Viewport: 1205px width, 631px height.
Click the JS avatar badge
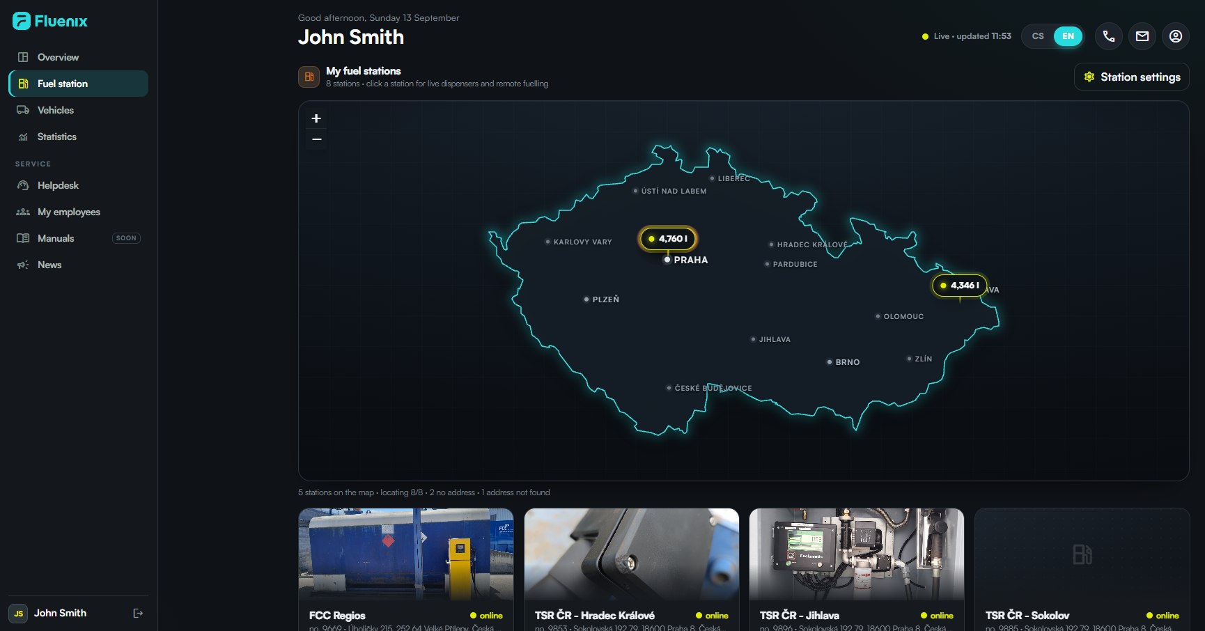click(x=18, y=614)
